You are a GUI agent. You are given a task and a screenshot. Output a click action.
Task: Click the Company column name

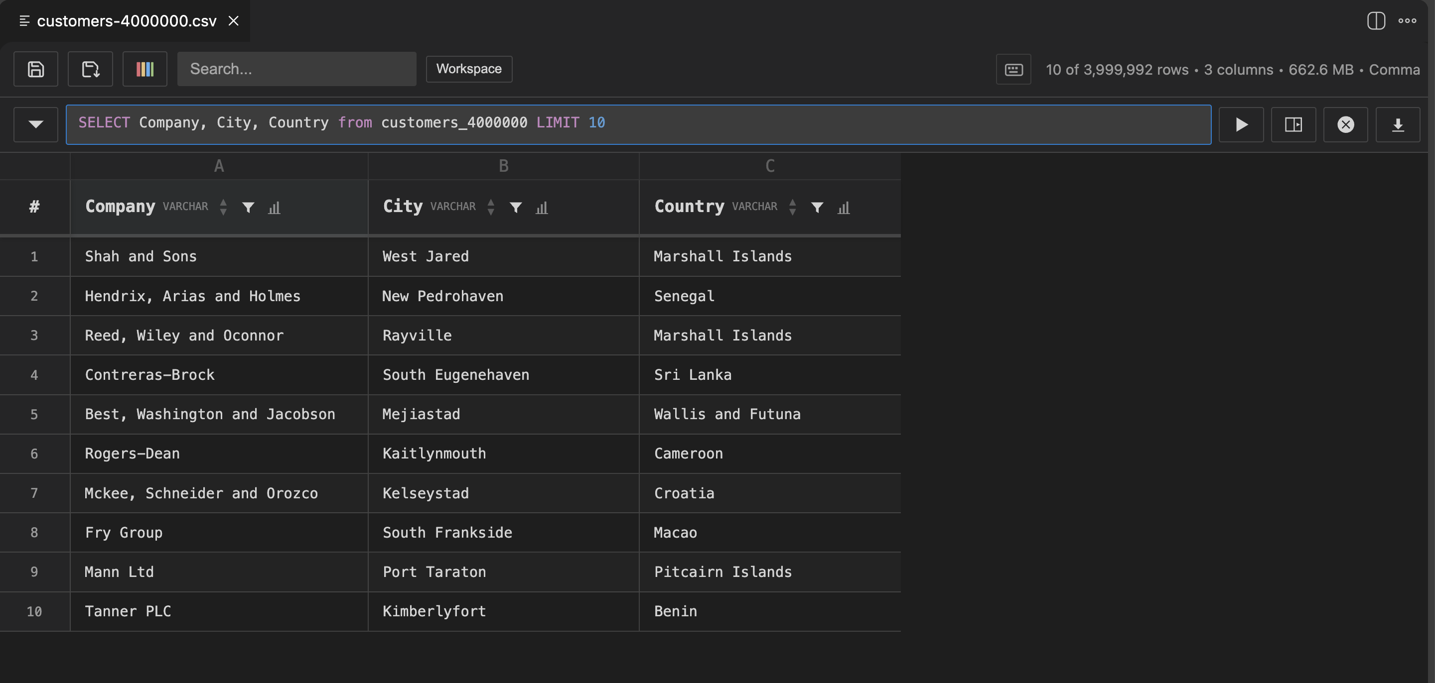pos(120,207)
